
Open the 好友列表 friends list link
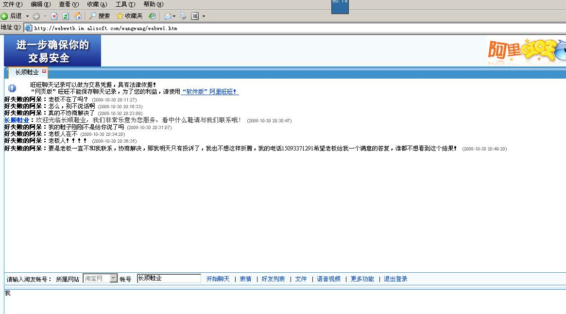click(273, 279)
